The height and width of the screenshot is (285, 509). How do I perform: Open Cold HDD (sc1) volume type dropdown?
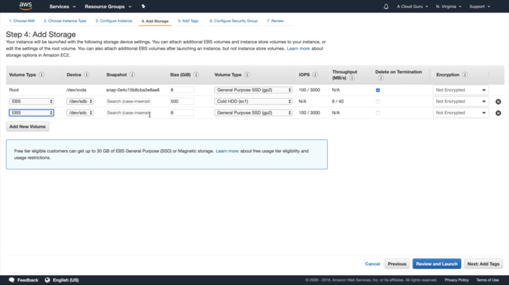click(253, 101)
